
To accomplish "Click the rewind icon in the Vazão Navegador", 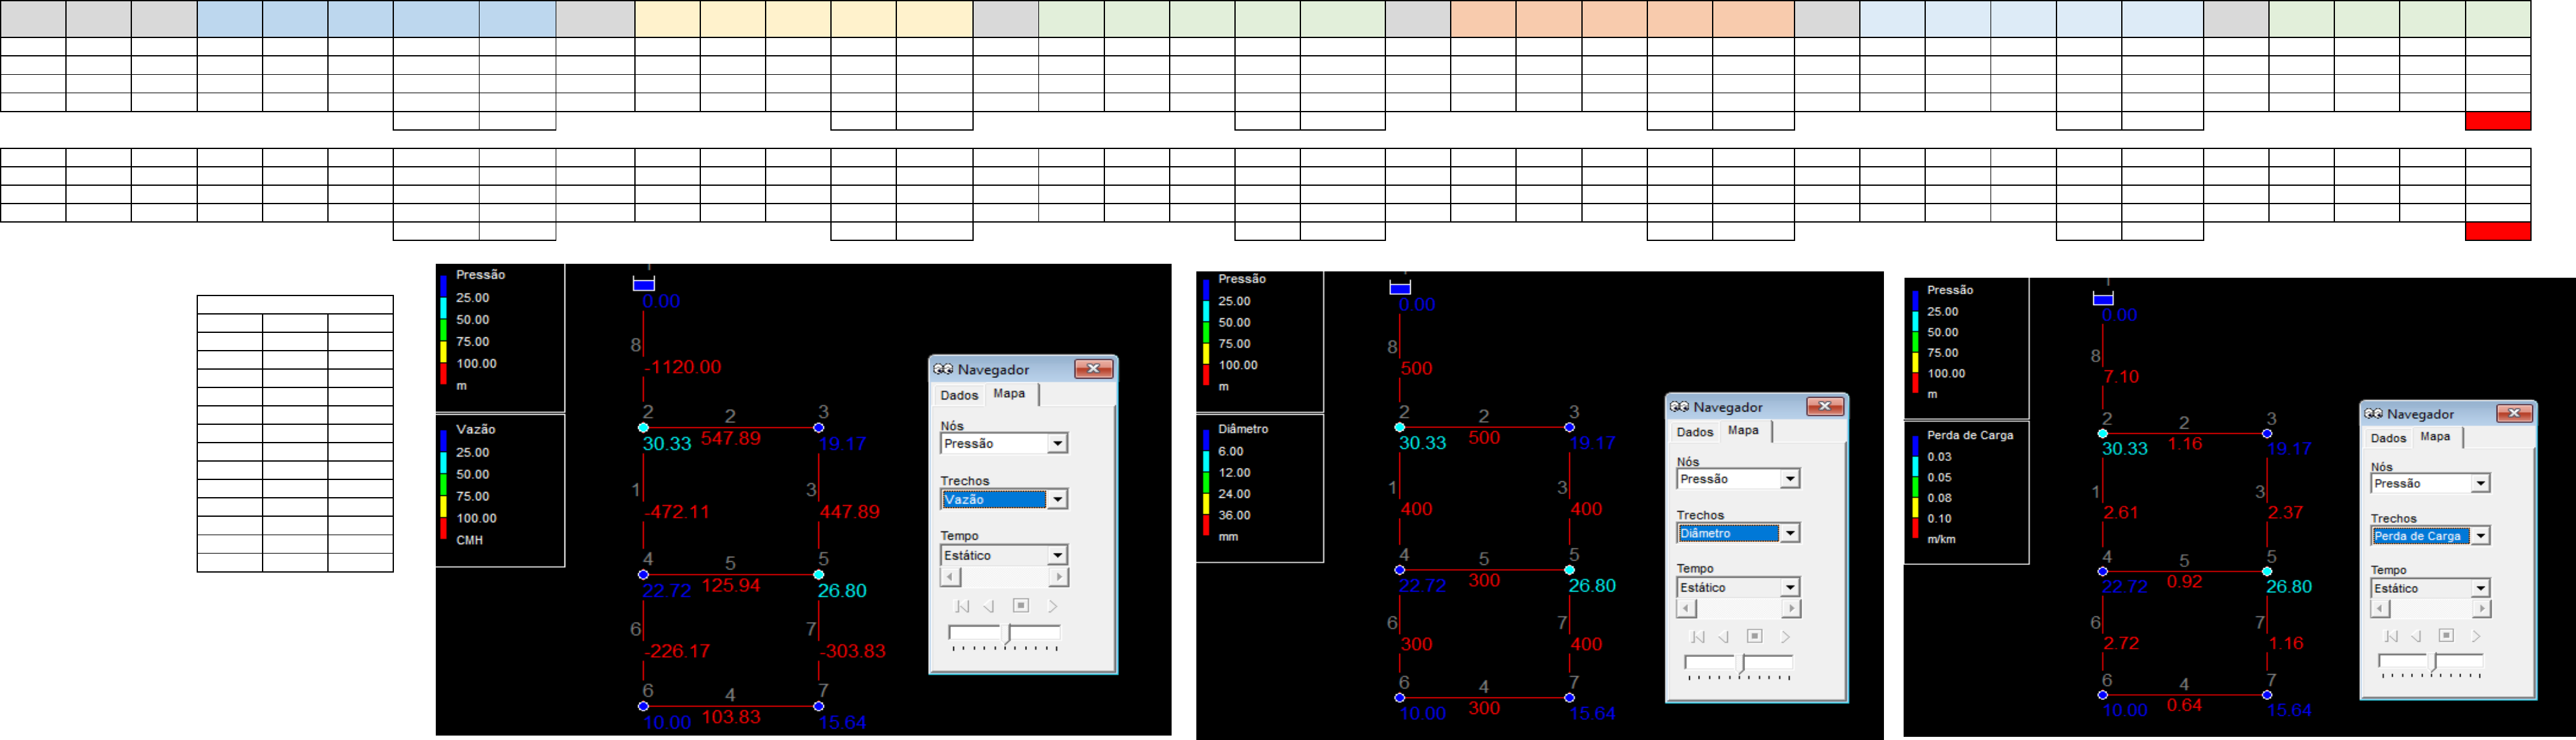I will click(x=962, y=606).
